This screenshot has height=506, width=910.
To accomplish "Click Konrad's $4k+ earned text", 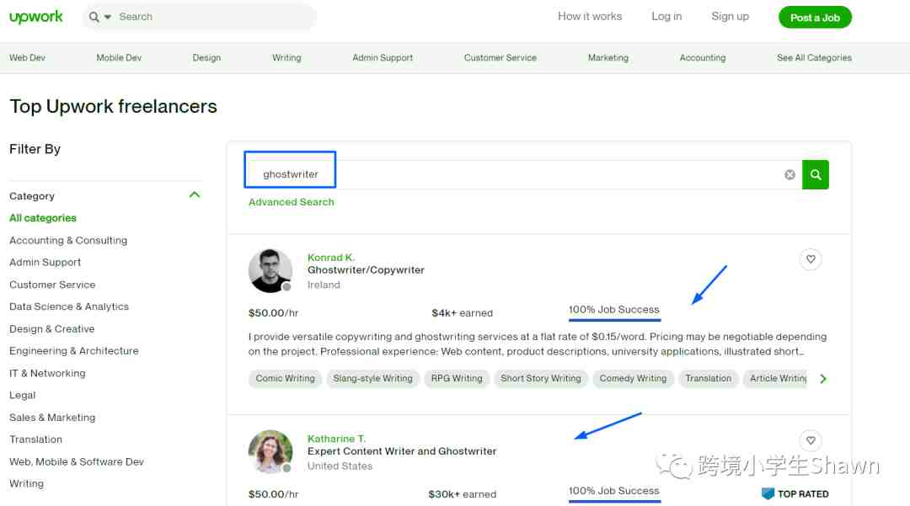I will [462, 313].
